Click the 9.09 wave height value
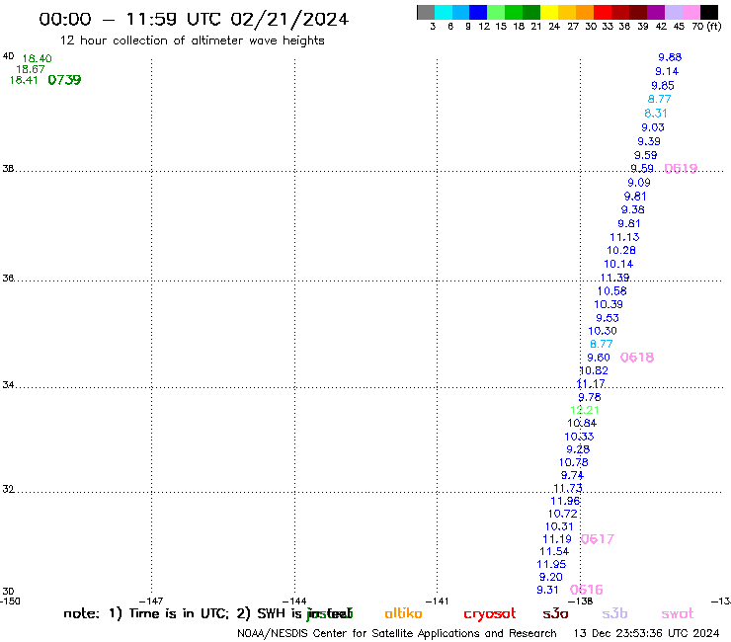 point(639,183)
